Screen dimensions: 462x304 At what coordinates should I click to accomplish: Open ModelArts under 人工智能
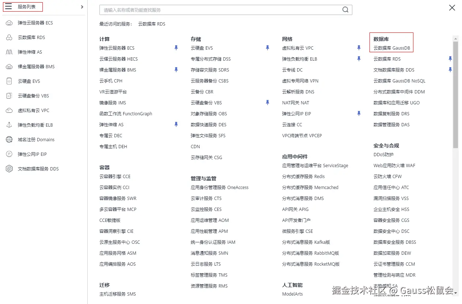[292, 294]
